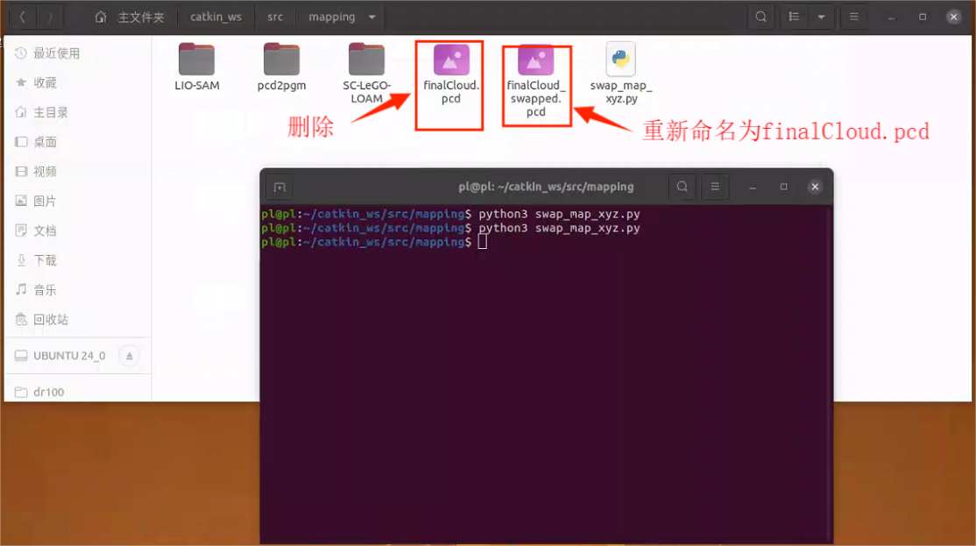Click the terminal search button

[x=682, y=187]
